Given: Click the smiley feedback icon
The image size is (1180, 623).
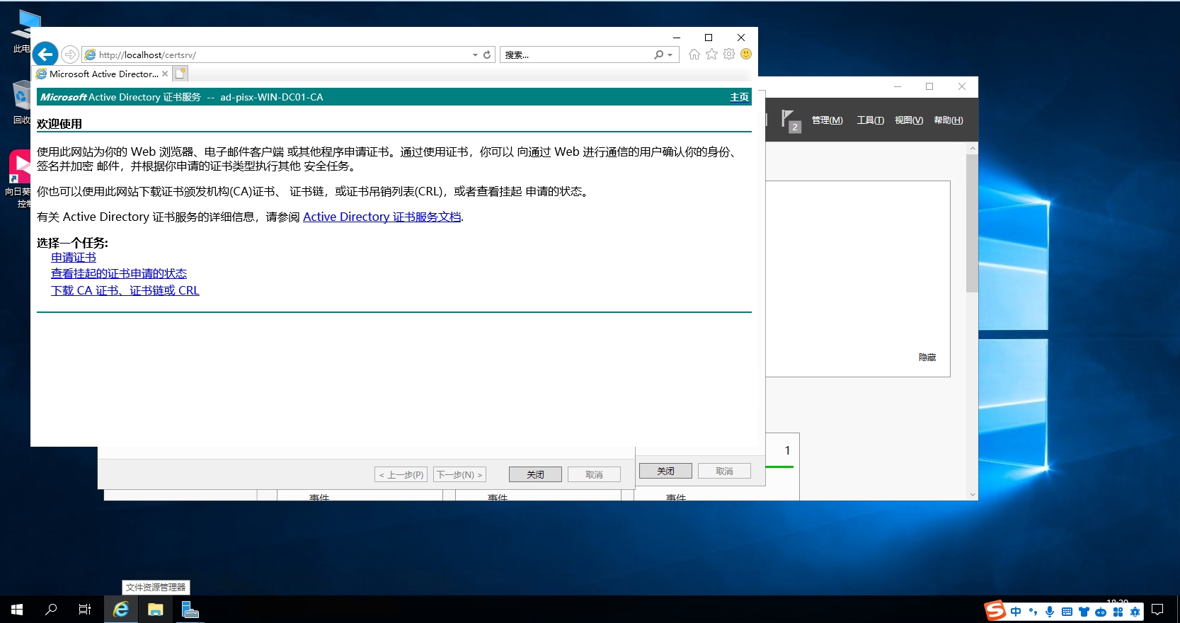Looking at the screenshot, I should 746,55.
